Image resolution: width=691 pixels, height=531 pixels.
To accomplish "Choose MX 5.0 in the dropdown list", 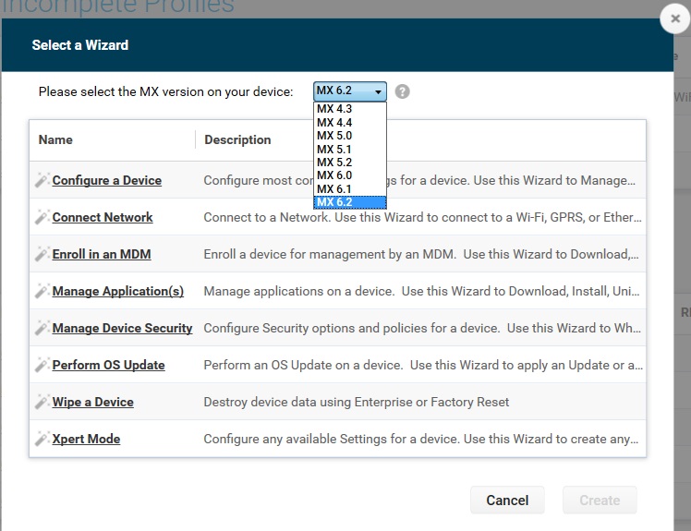I will 334,136.
